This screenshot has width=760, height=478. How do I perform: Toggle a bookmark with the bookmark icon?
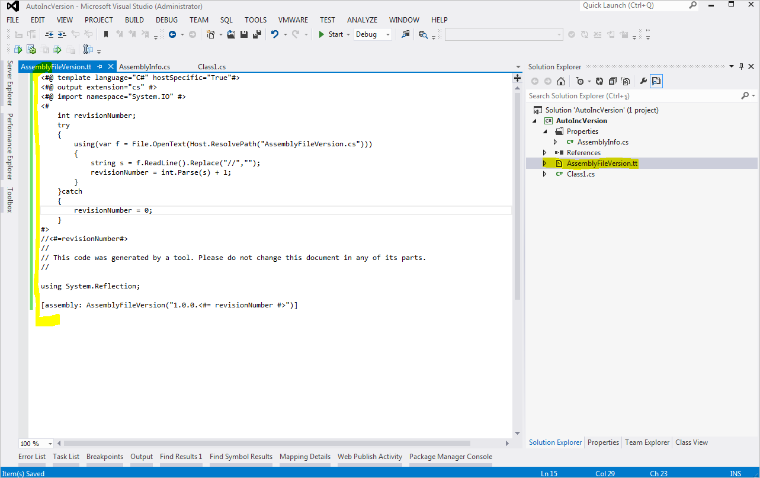click(x=105, y=34)
